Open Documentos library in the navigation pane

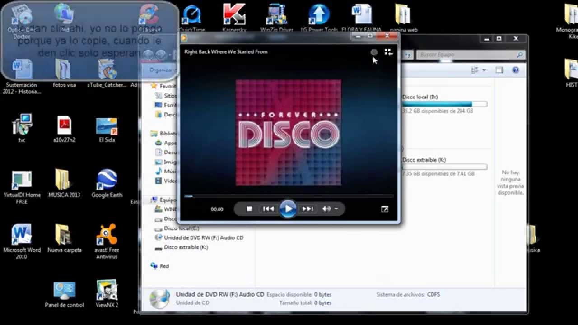coord(166,153)
